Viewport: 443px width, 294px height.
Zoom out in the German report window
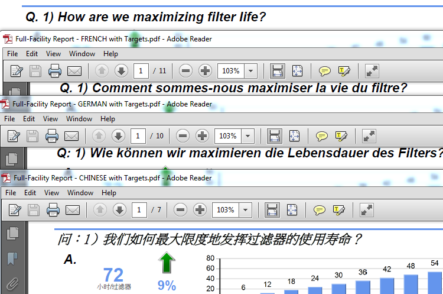coord(183,136)
